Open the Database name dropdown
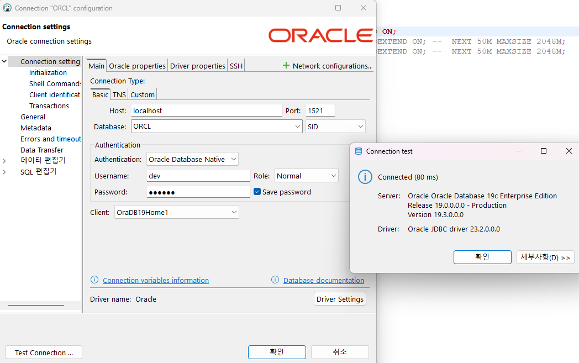This screenshot has height=363, width=579. tap(298, 127)
